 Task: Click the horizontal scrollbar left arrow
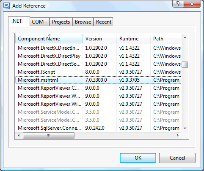pyautogui.click(x=19, y=135)
